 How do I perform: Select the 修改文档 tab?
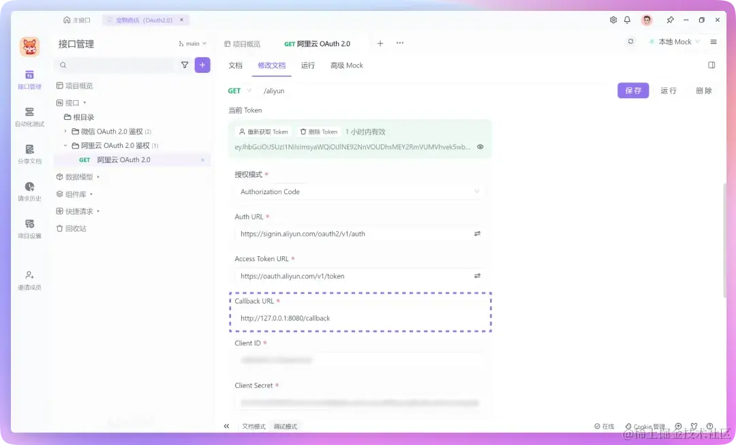(271, 65)
